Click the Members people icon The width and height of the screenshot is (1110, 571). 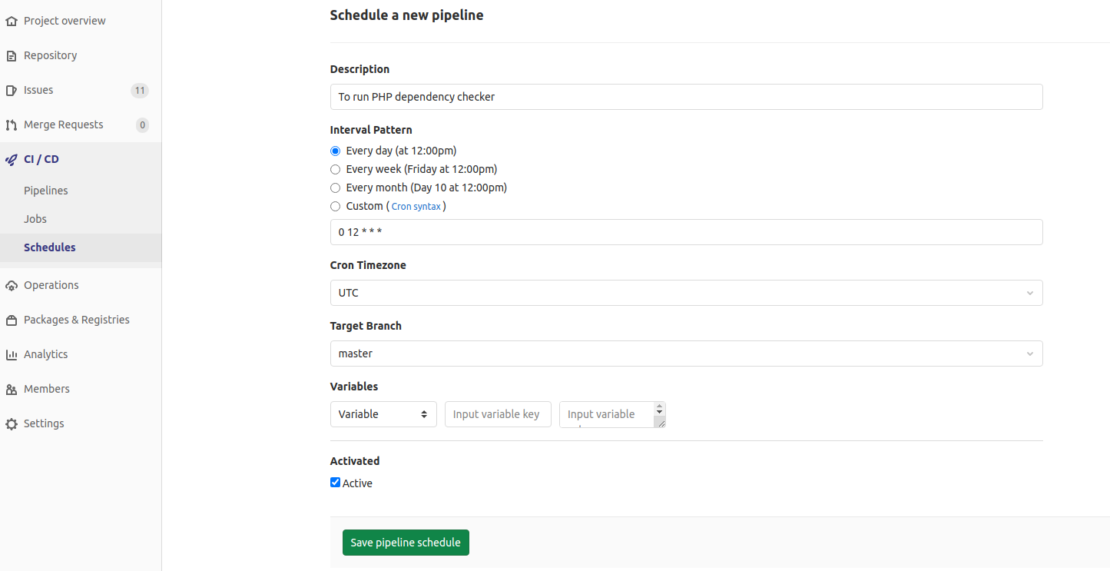tap(11, 389)
